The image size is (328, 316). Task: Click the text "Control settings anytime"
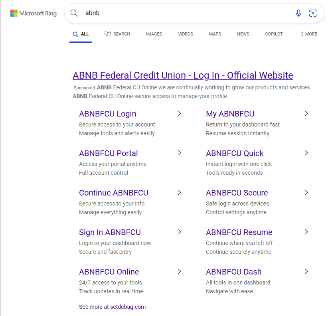pos(236,213)
